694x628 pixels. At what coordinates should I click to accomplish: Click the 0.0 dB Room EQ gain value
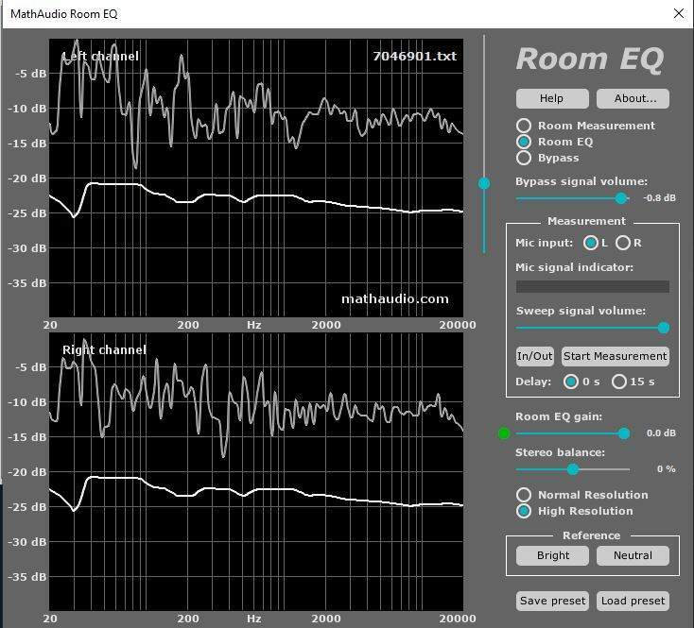(x=661, y=433)
